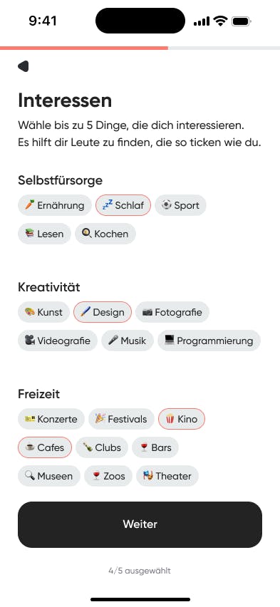
Task: Click the onboarding progress bar
Action: click(140, 48)
